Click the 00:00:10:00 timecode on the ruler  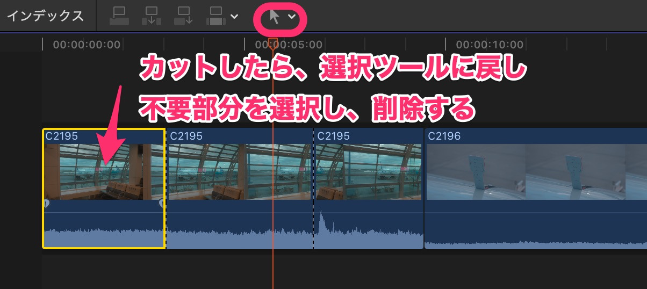click(489, 45)
